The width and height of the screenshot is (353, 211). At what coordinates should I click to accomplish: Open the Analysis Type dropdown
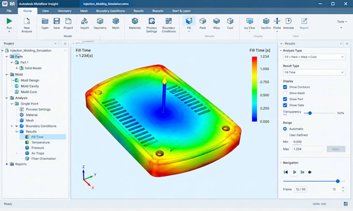[314, 57]
